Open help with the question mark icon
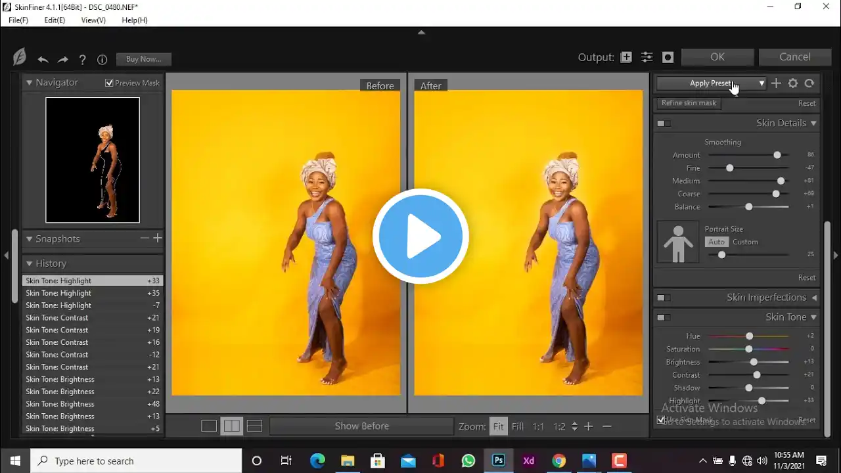 (x=83, y=60)
